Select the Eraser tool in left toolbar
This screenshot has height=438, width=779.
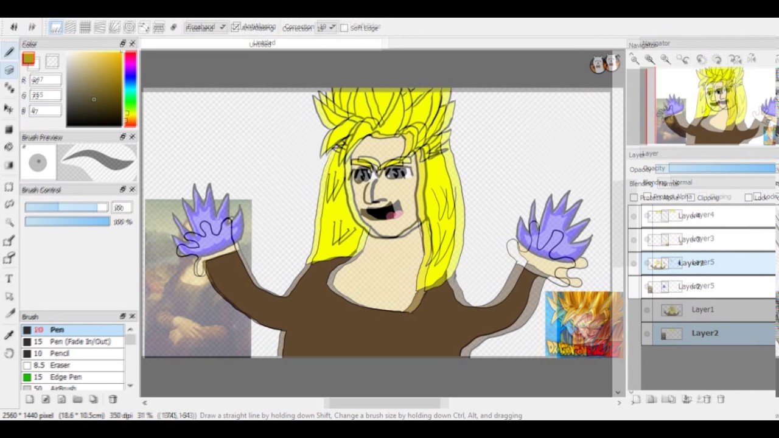click(x=9, y=71)
